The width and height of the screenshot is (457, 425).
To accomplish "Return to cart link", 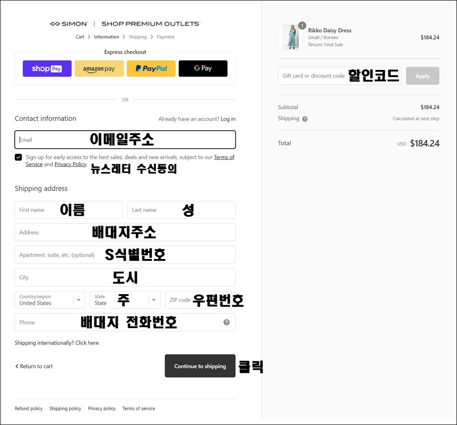I will (x=34, y=366).
